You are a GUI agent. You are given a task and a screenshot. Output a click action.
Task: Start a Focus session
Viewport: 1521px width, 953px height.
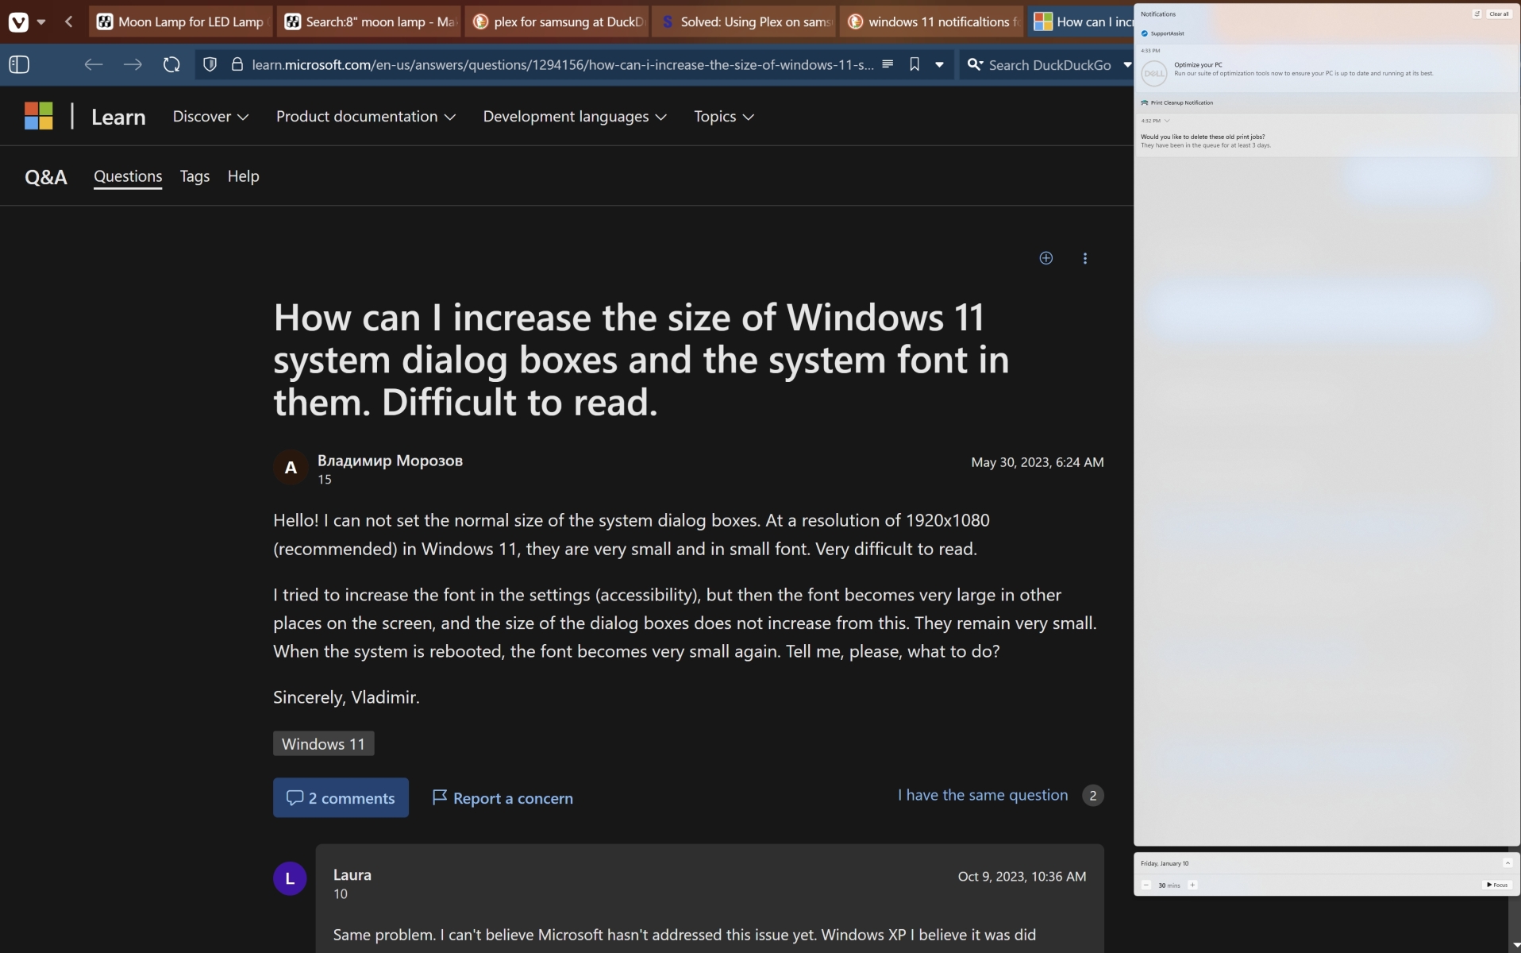click(1497, 885)
